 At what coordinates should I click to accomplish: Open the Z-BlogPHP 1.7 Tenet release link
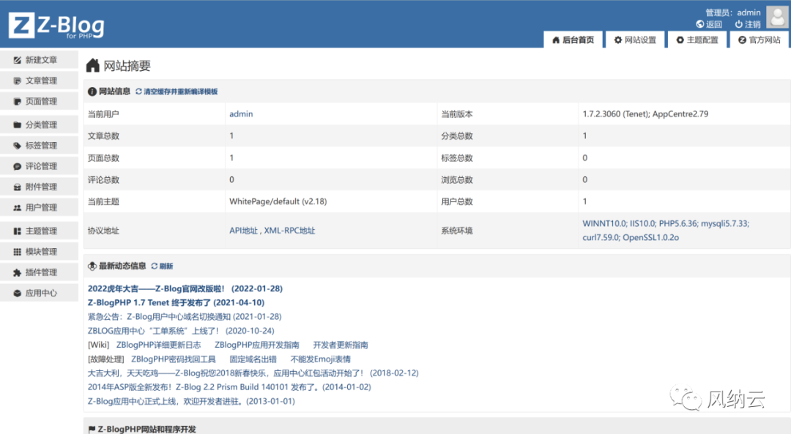[x=176, y=302]
